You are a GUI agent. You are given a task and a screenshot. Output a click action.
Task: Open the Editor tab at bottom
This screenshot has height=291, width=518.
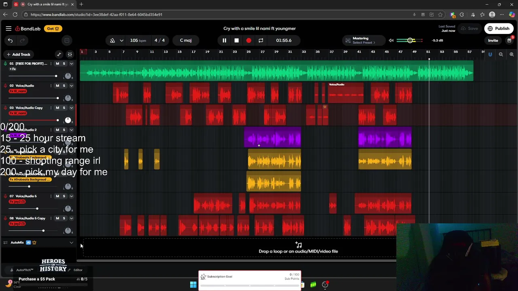[76, 270]
